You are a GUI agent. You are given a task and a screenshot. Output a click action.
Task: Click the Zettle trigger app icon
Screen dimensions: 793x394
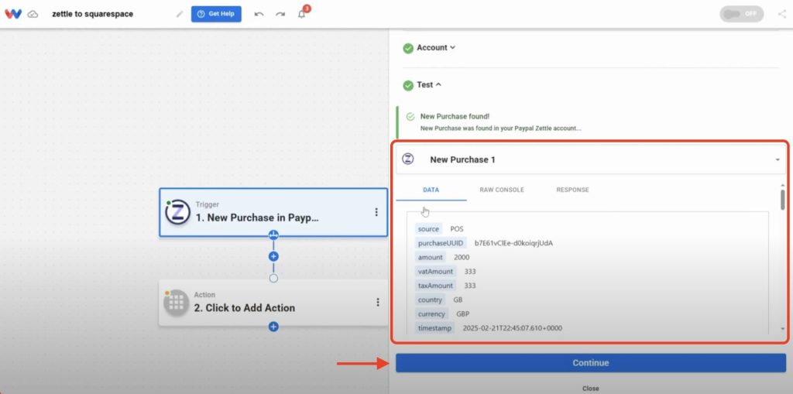[x=177, y=212]
